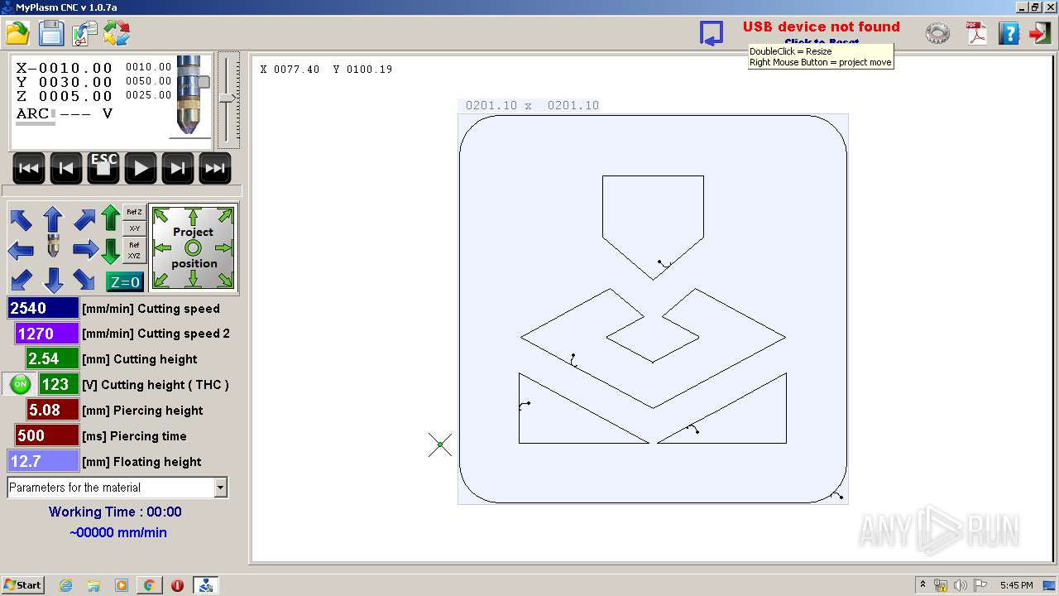Click the ~00000 mm/min speed readout
This screenshot has height=596, width=1059.
pos(117,533)
